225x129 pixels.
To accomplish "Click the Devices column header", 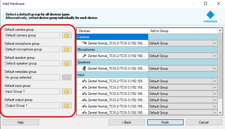I will click(113, 31).
